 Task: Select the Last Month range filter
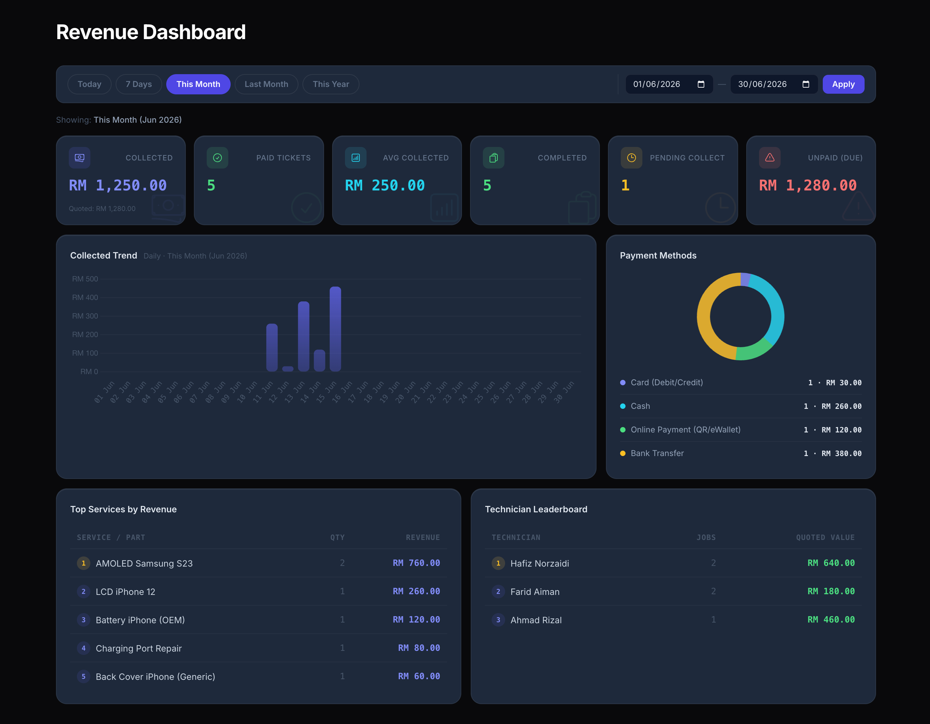click(x=267, y=84)
